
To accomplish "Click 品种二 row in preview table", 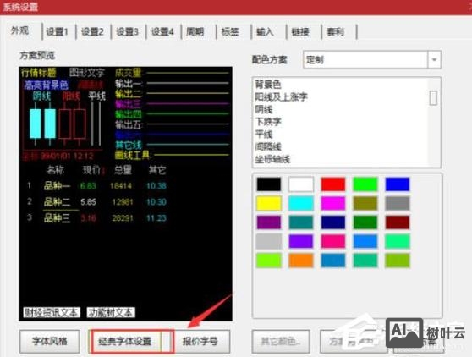I will pyautogui.click(x=96, y=201).
